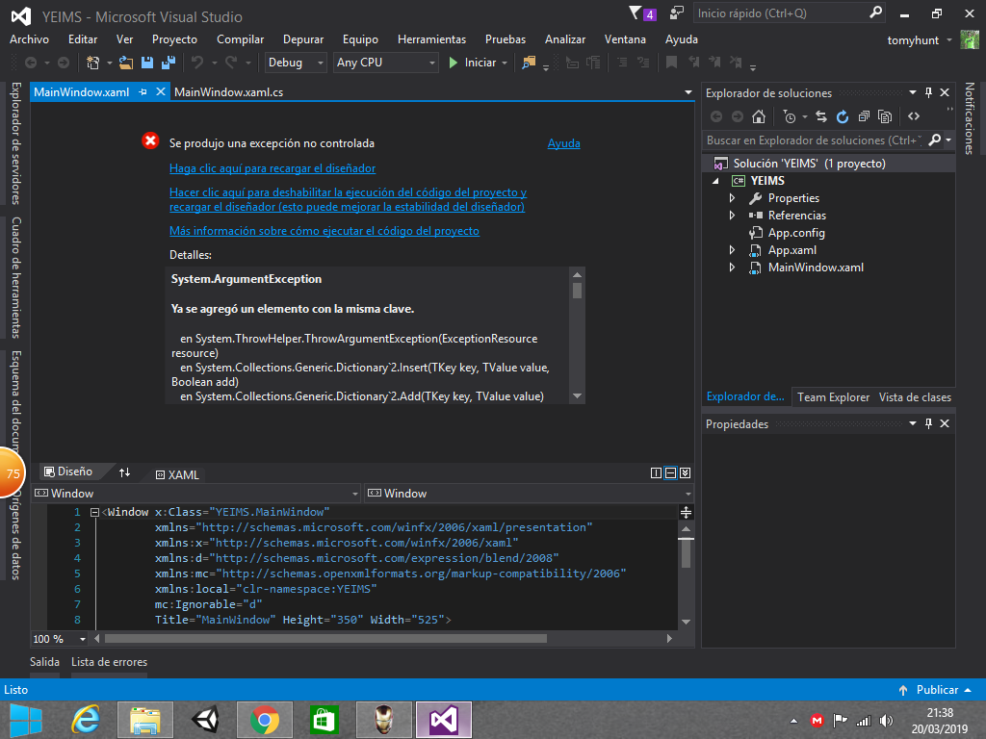
Task: Focus the Inicio rápido search box
Action: click(782, 13)
